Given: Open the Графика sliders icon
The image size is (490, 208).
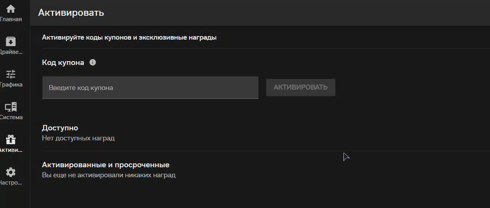Looking at the screenshot, I should click(11, 74).
